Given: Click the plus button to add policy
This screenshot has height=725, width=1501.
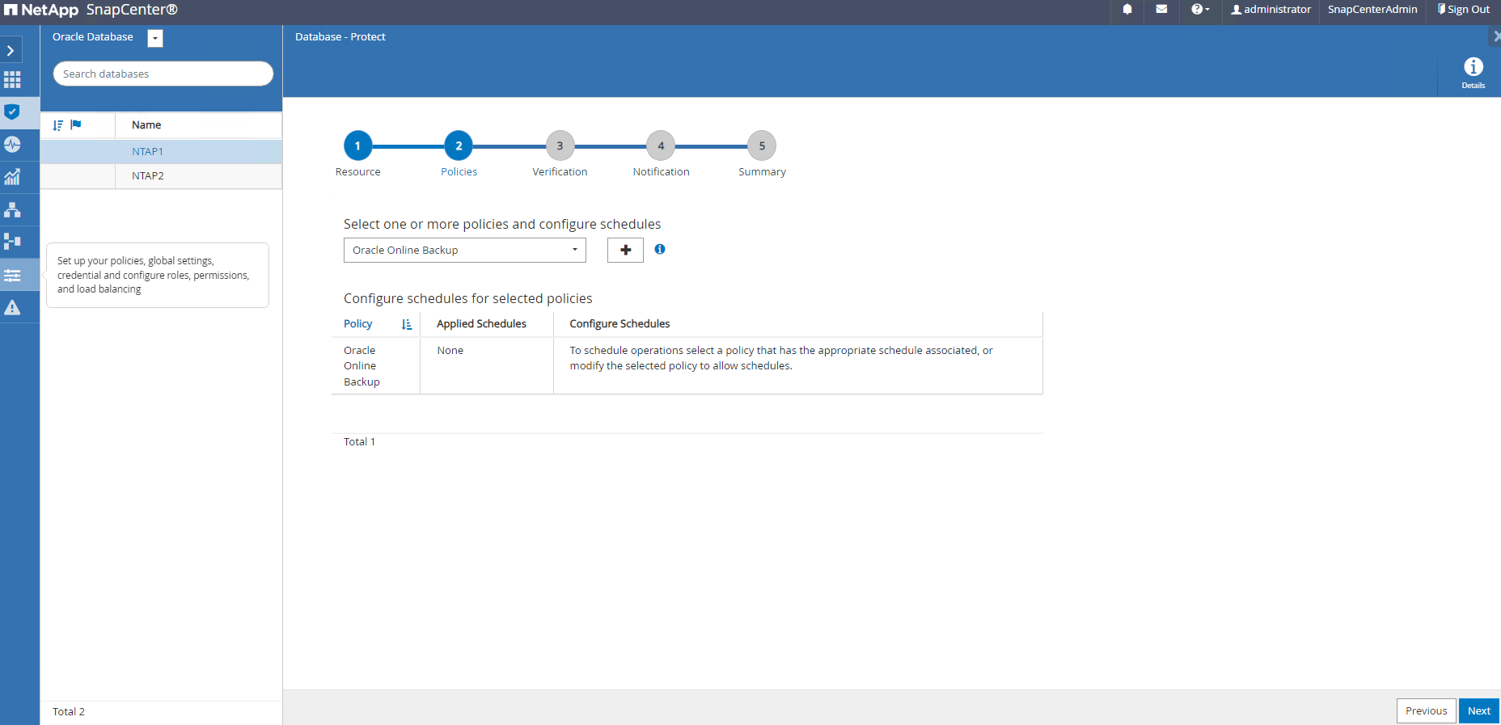Looking at the screenshot, I should tap(625, 251).
